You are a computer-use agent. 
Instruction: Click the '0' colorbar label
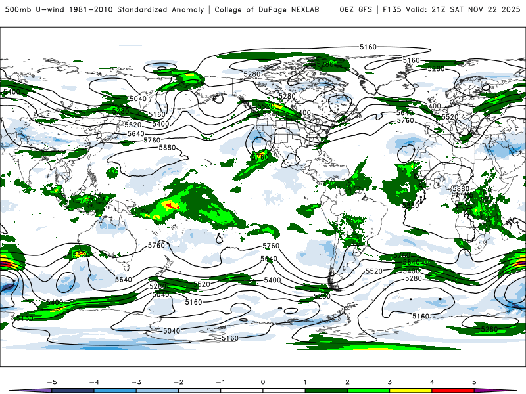(x=263, y=382)
